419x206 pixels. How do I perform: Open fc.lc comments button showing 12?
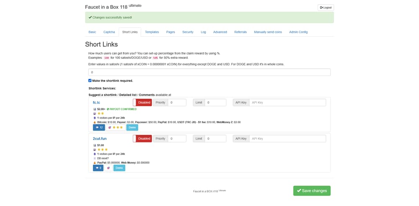(x=99, y=127)
